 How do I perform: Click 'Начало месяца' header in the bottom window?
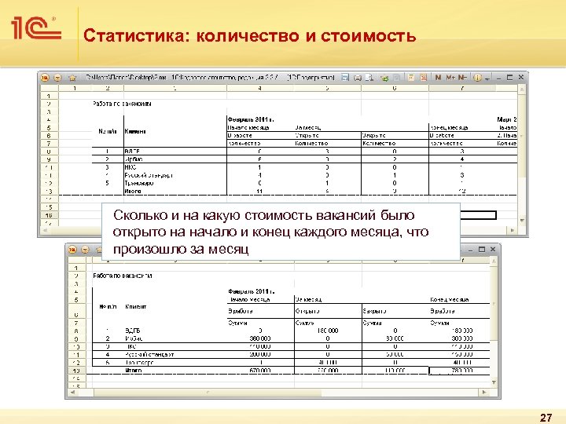point(250,300)
